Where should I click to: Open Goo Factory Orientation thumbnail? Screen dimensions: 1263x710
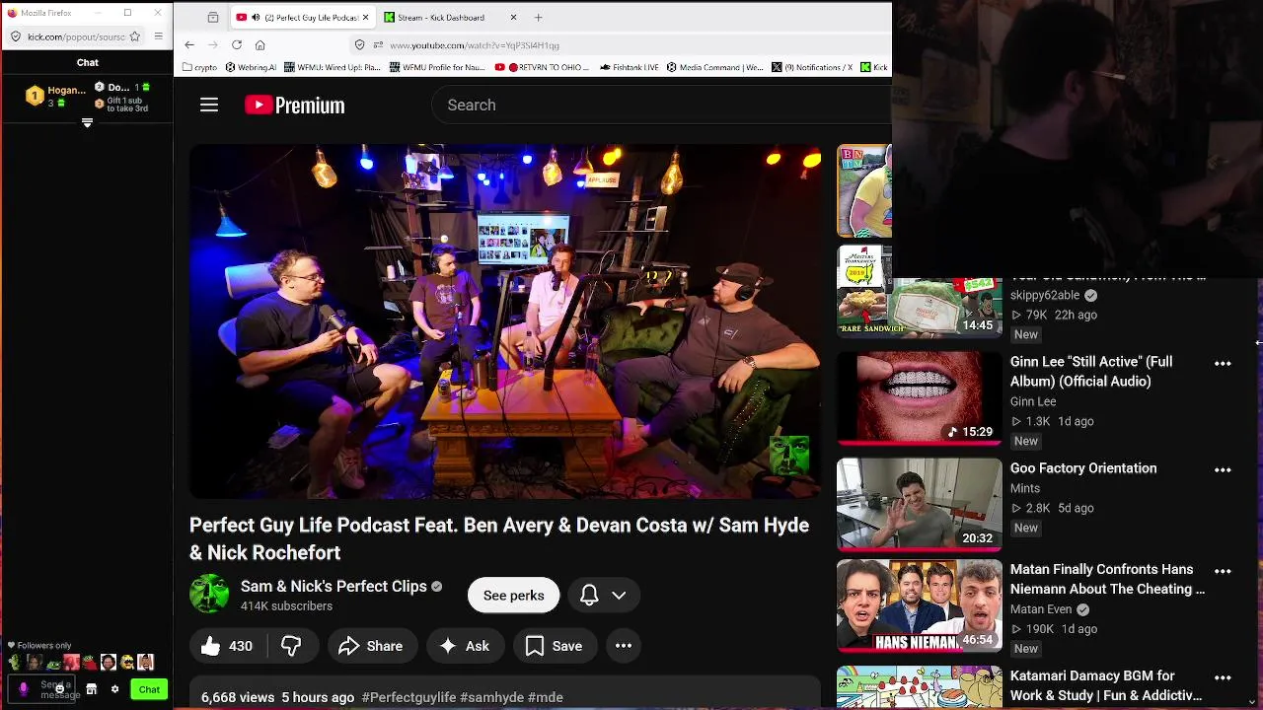920,505
